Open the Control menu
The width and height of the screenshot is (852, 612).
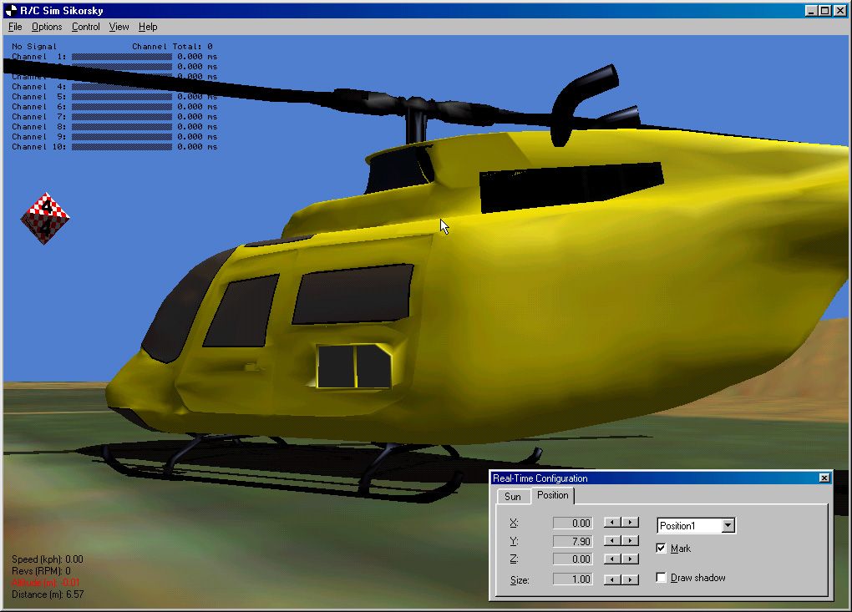click(x=85, y=26)
